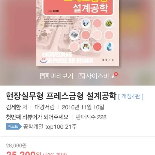This screenshot has height=155, width=155.
Task: Tap the book cover image
Action: tap(78, 33)
